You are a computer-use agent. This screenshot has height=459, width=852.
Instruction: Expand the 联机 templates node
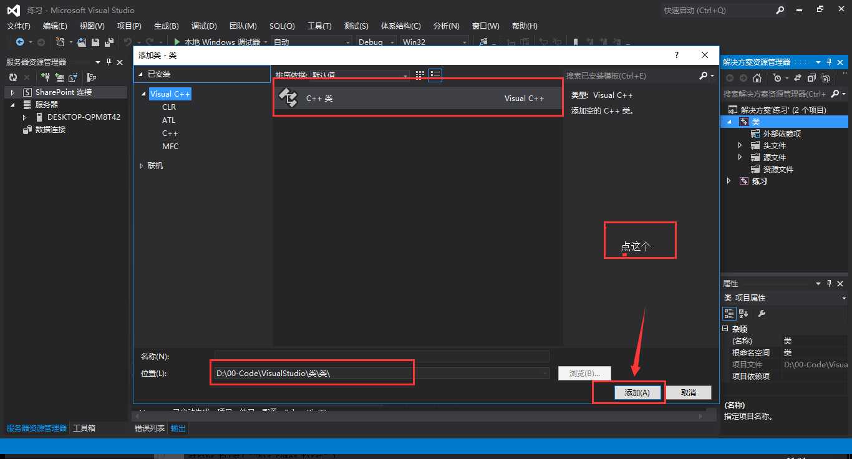point(141,166)
